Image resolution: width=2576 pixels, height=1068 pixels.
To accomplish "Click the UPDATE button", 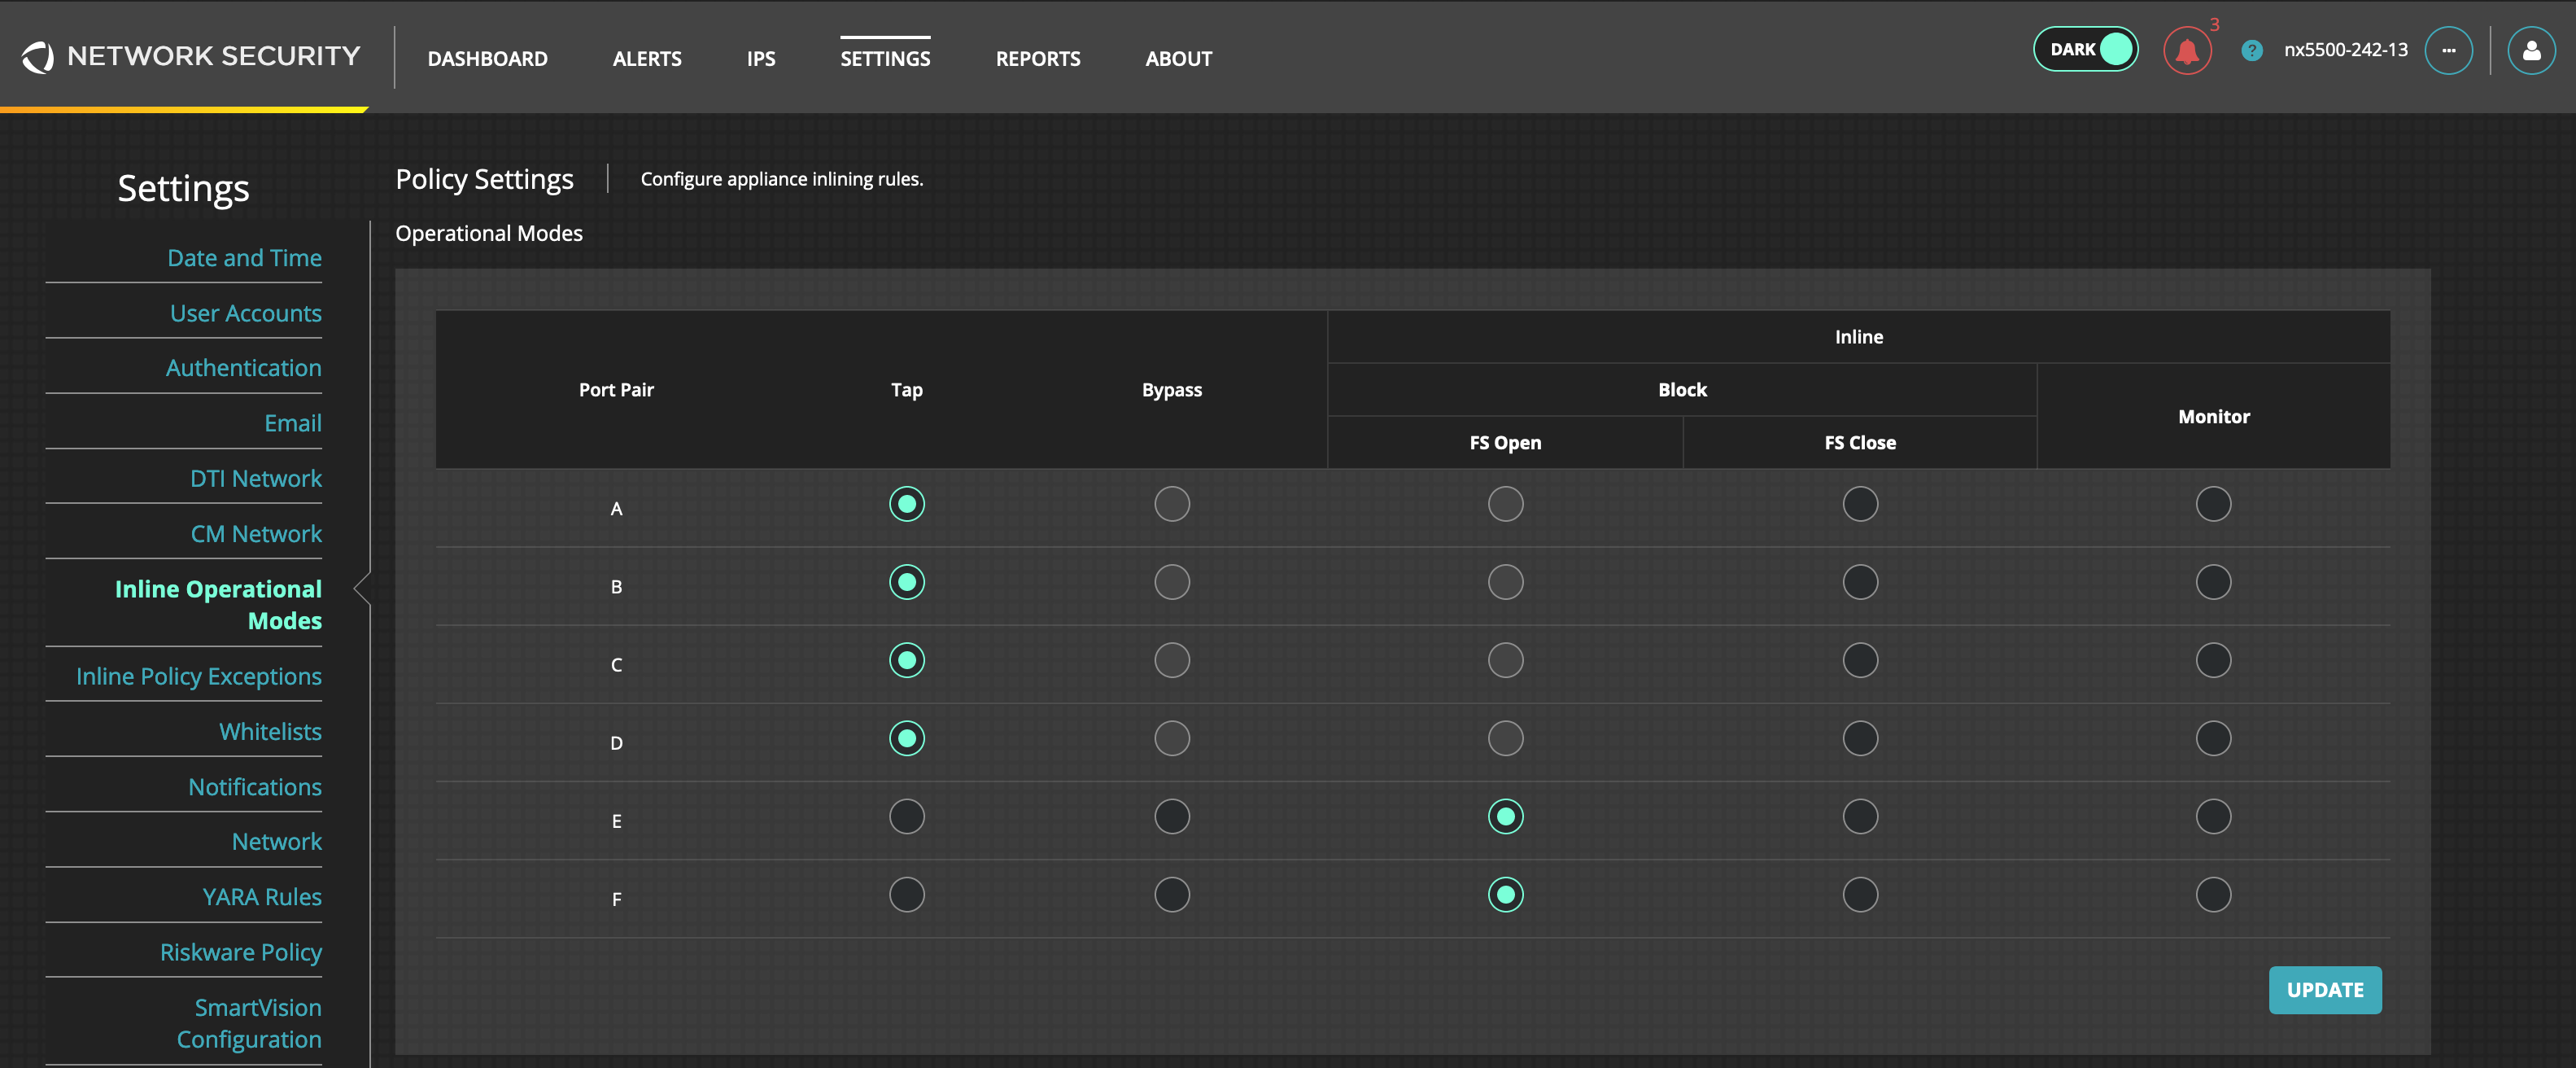I will pyautogui.click(x=2325, y=990).
